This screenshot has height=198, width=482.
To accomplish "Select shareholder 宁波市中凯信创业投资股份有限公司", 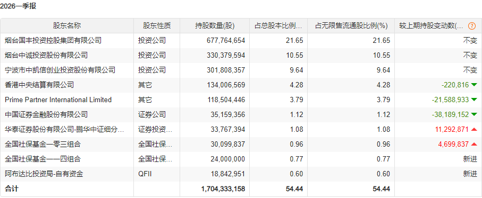I will pos(60,70).
